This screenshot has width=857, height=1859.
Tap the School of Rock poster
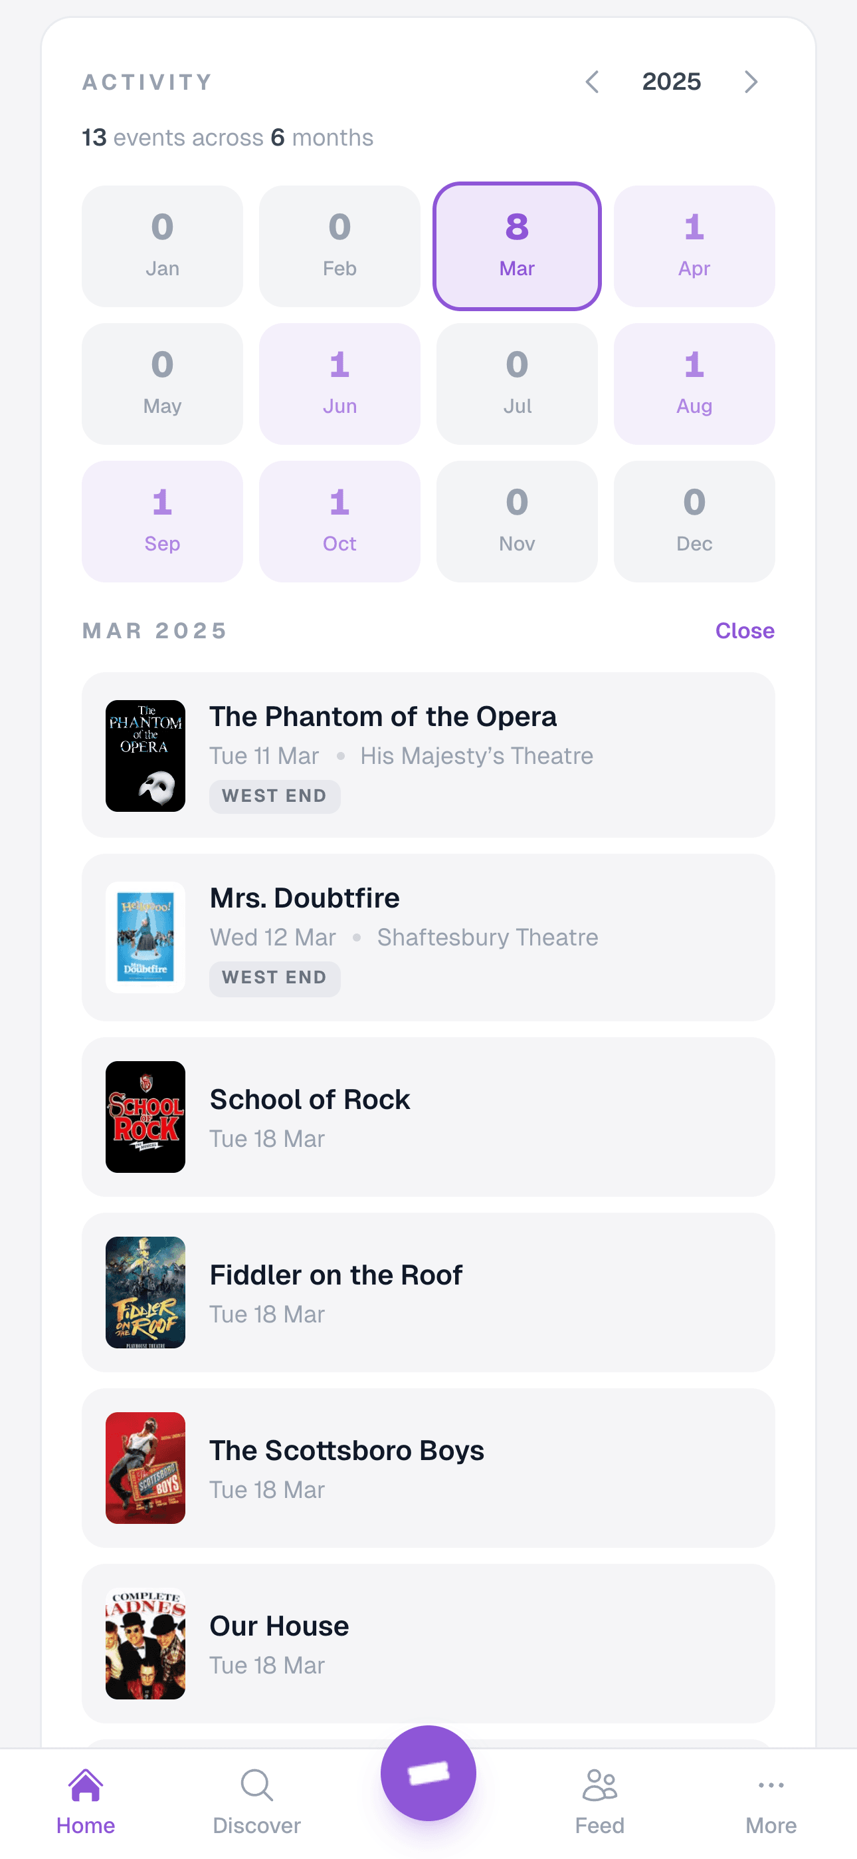[x=145, y=1116]
